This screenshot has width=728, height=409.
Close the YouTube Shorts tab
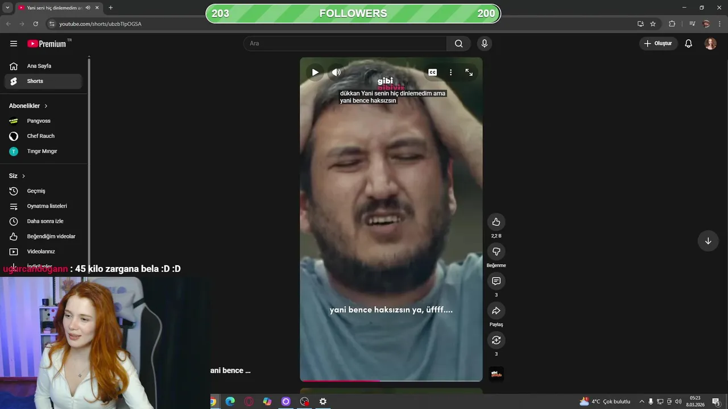[x=97, y=8]
